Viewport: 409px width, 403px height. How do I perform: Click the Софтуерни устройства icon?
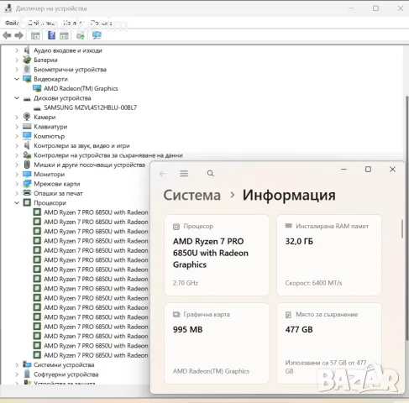(x=27, y=374)
